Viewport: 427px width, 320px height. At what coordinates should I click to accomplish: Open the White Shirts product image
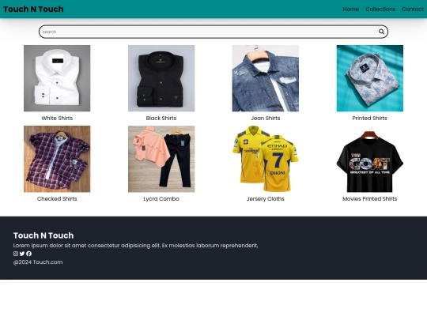(x=57, y=78)
